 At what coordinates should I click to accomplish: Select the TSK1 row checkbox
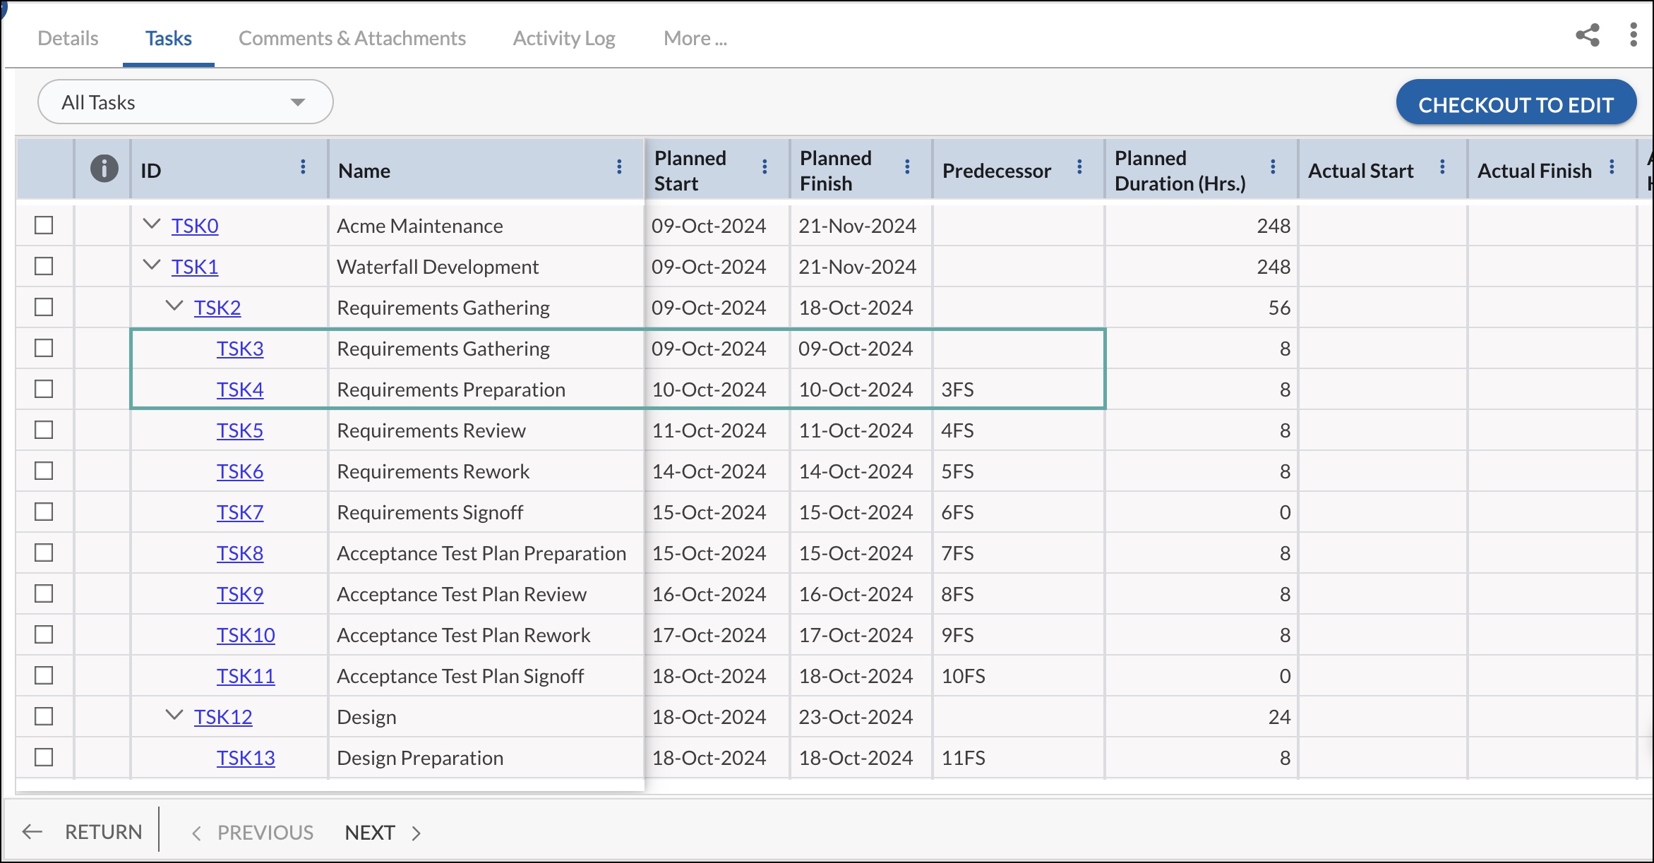pos(44,266)
